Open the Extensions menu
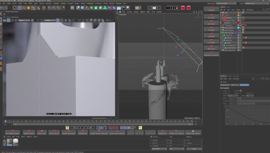Screen dimensions: 270x153 click(90, 3)
